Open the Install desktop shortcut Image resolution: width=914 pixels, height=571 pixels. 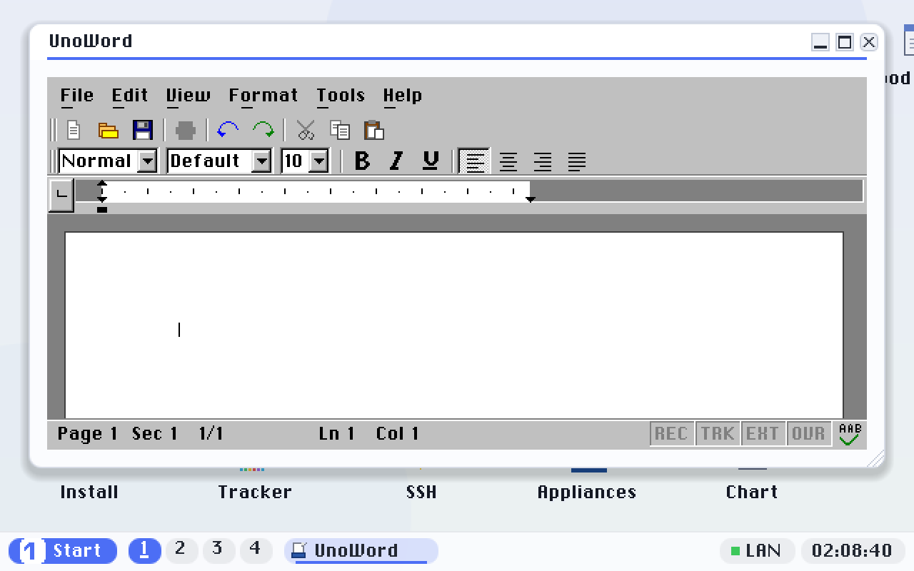[89, 492]
